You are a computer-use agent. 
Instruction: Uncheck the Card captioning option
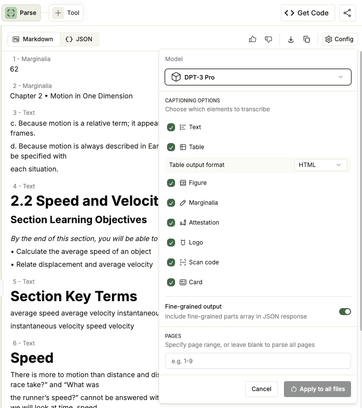[x=171, y=282]
